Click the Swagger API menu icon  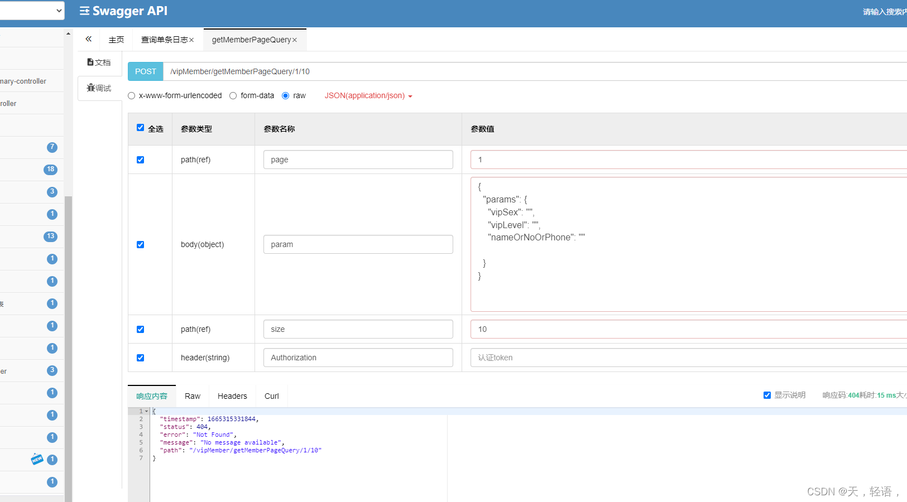coord(84,11)
